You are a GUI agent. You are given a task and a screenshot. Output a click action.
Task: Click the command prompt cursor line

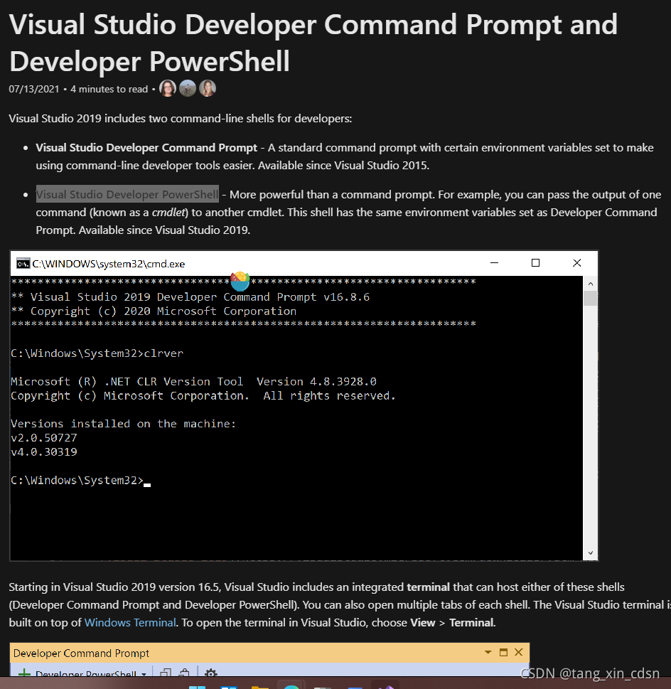(81, 480)
